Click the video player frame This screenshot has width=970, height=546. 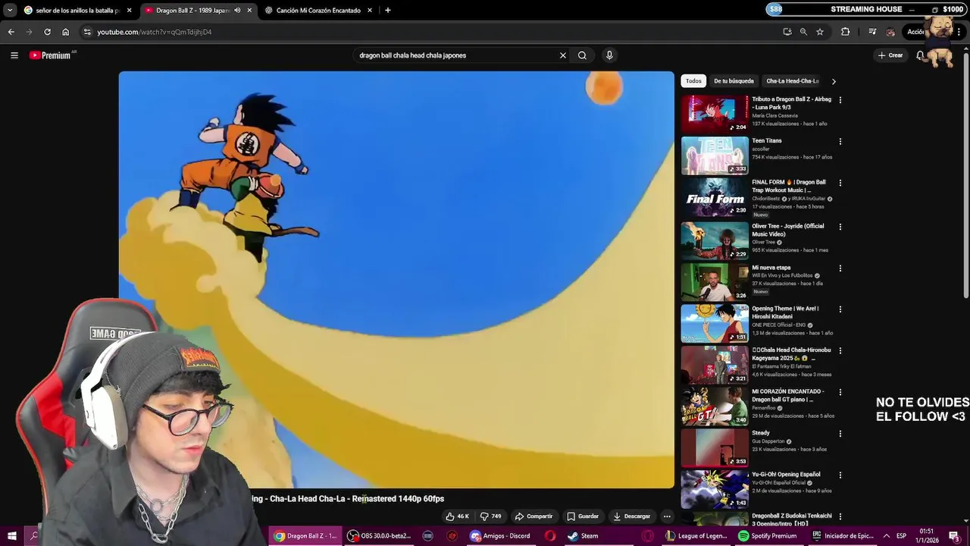tap(396, 280)
